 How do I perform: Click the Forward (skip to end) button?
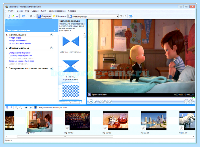(110, 101)
